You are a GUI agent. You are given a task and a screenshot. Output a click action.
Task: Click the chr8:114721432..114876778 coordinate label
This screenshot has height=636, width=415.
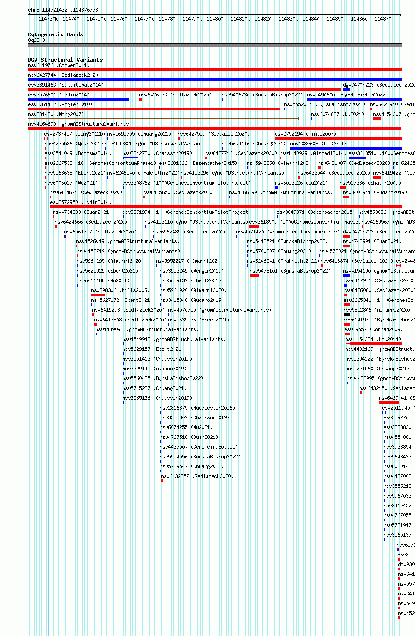click(63, 10)
